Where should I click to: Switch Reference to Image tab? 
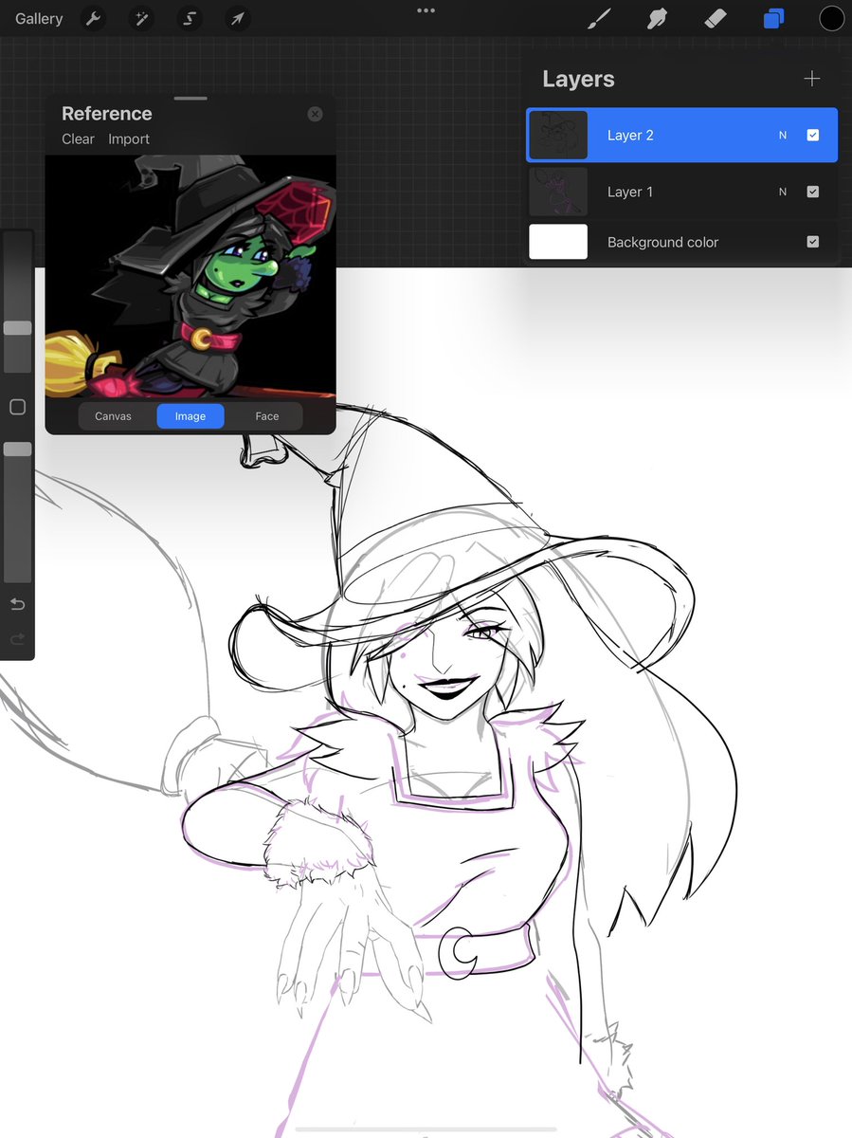190,415
